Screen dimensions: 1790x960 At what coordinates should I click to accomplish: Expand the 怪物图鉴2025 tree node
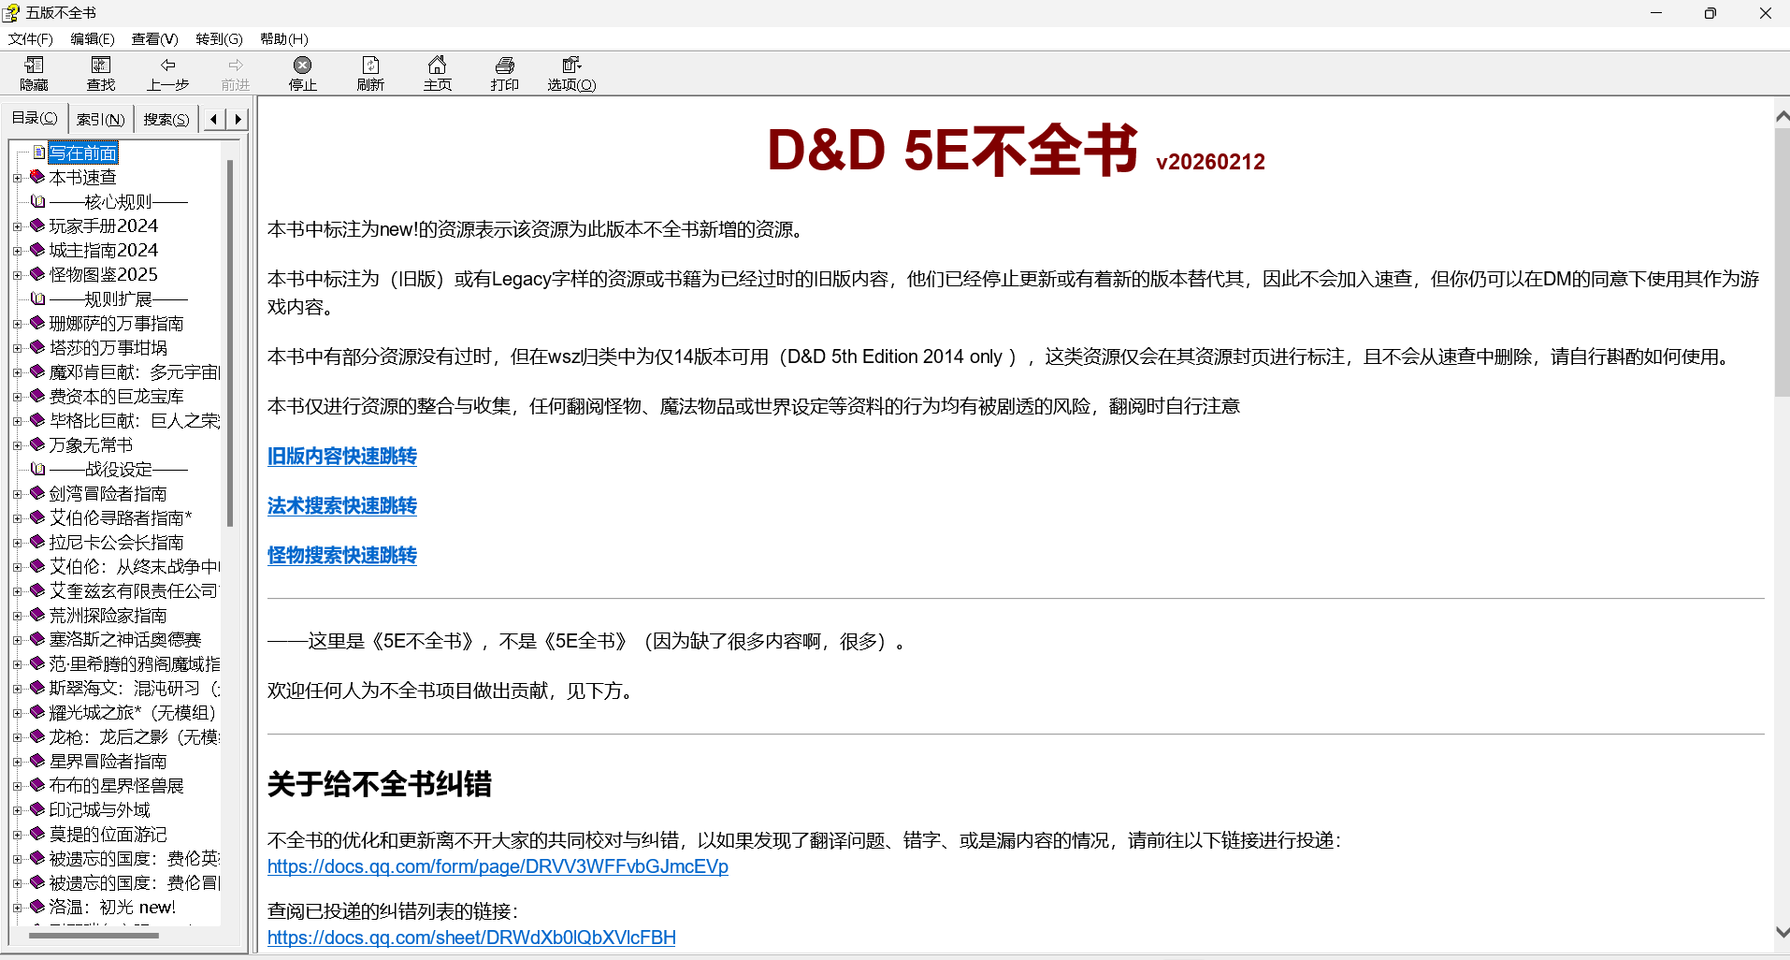click(x=17, y=275)
